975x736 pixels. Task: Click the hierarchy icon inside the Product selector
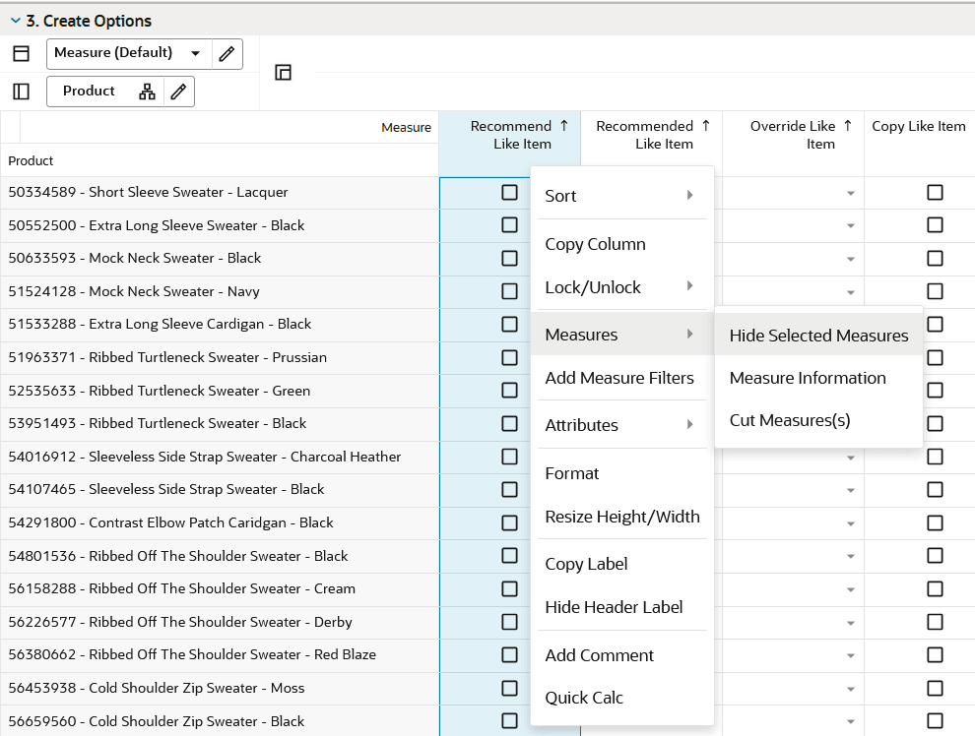pyautogui.click(x=149, y=91)
